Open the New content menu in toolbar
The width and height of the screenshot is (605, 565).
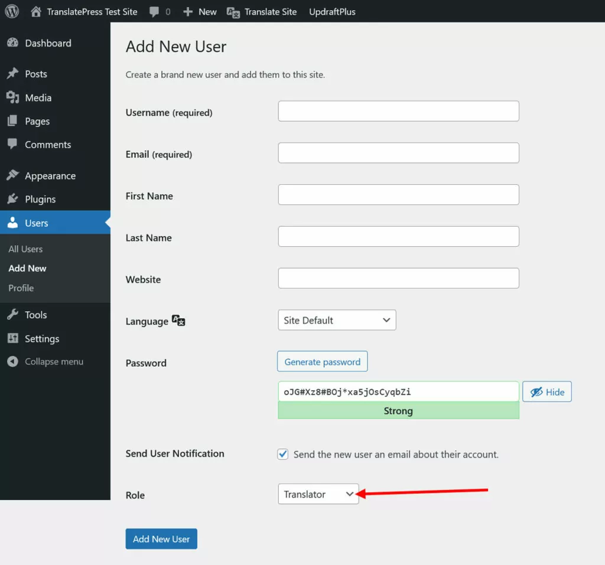pyautogui.click(x=200, y=11)
